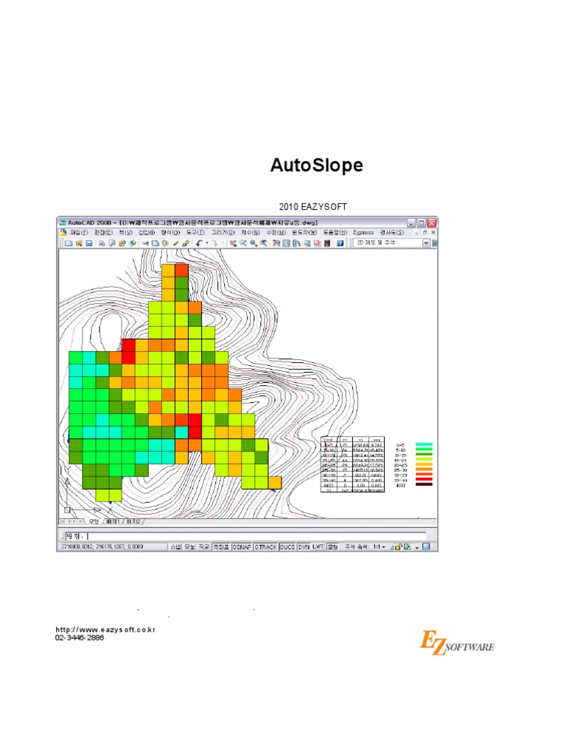Image resolution: width=566 pixels, height=754 pixels.
Task: Select the Pan realtime tool
Action: pyautogui.click(x=233, y=243)
